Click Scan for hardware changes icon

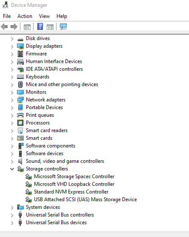pyautogui.click(x=63, y=26)
